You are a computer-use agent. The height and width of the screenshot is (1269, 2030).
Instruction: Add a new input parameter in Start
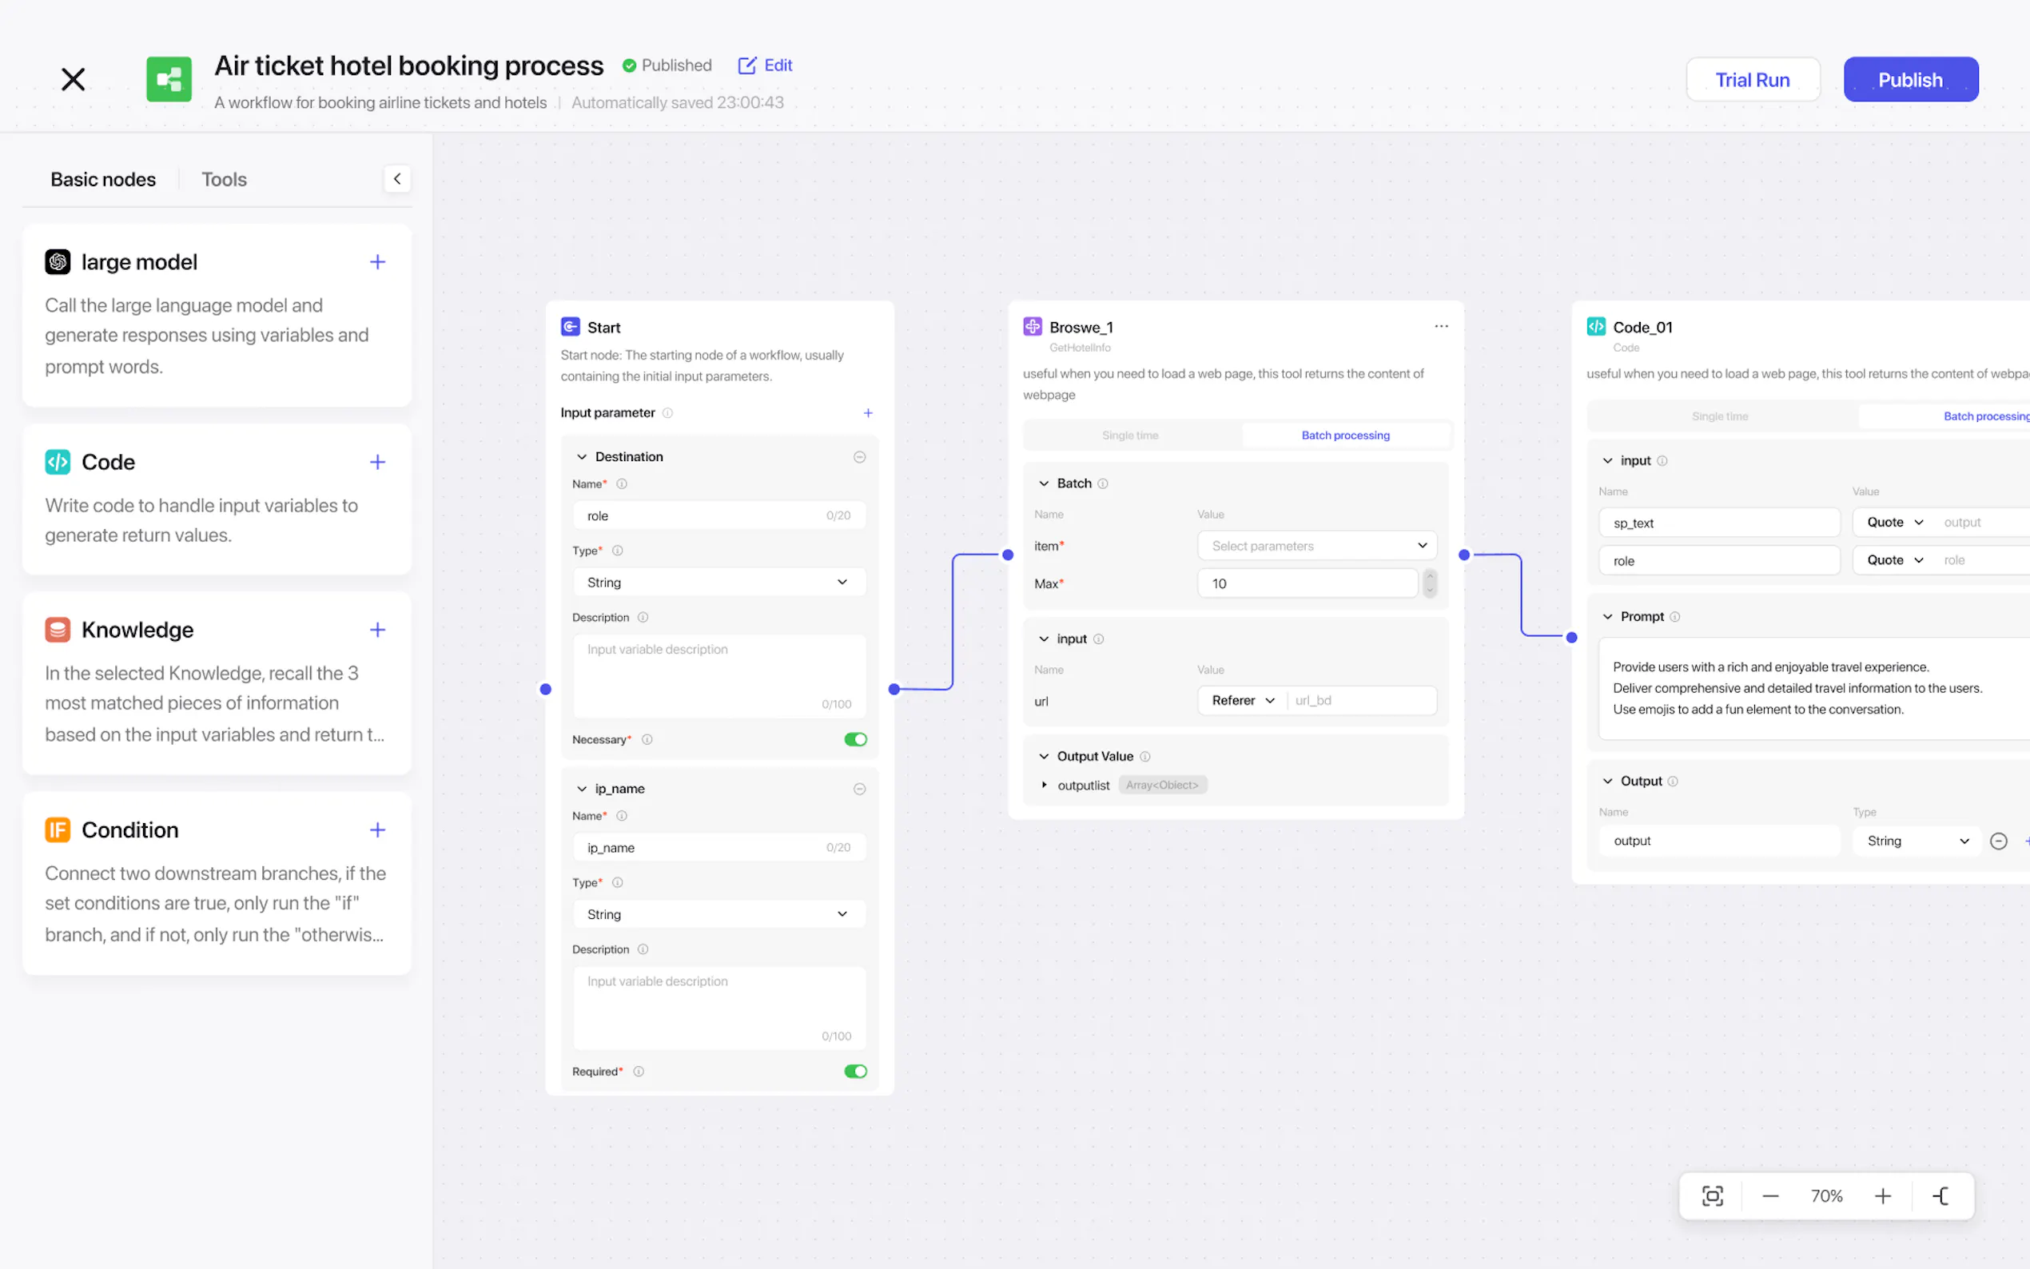coord(868,413)
